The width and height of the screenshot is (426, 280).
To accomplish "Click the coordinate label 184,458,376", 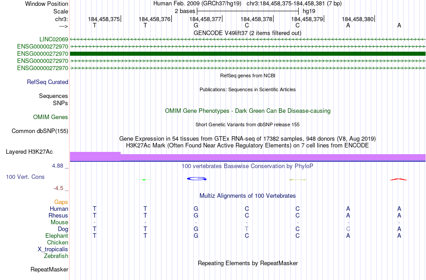I will [155, 19].
